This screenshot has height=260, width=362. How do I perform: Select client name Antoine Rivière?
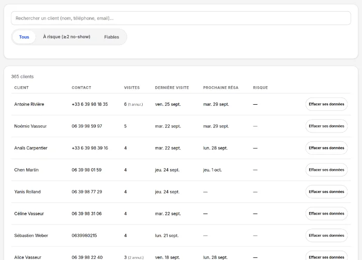tap(29, 104)
